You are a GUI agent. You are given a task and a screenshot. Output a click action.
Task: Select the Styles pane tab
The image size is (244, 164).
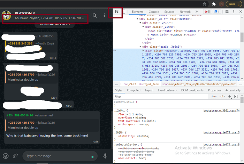119,90
